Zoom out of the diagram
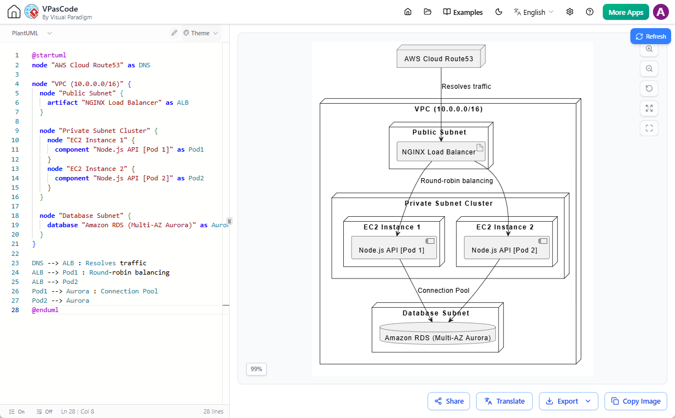The height and width of the screenshot is (418, 675). point(649,68)
